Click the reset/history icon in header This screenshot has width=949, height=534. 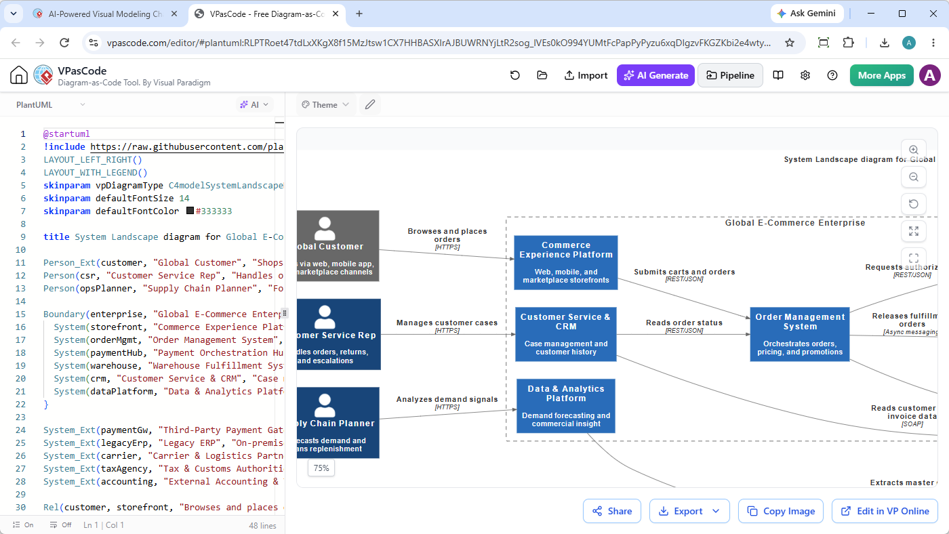[x=515, y=75]
